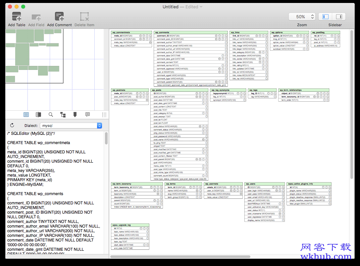The width and height of the screenshot is (360, 266).
Task: Select the wp_commentmeta table header
Action: point(131,32)
